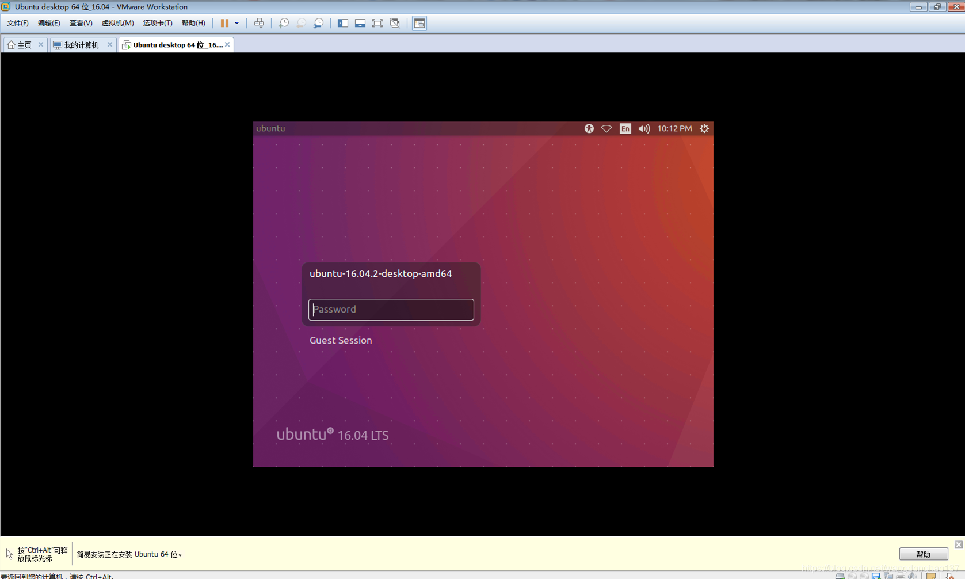Open the sound volume indicator
965x579 pixels.
tap(644, 128)
